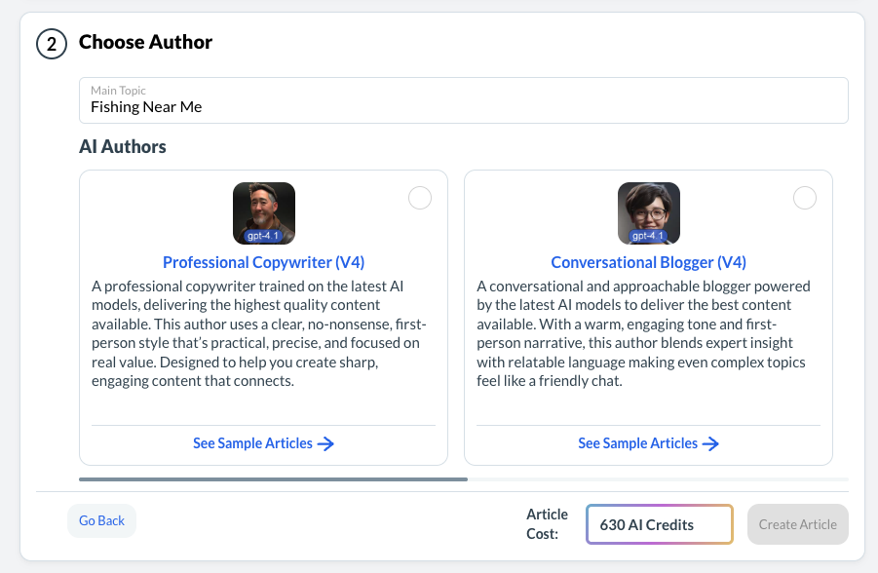Image resolution: width=878 pixels, height=573 pixels.
Task: Click the Professional Copywriter avatar image
Action: 263,212
